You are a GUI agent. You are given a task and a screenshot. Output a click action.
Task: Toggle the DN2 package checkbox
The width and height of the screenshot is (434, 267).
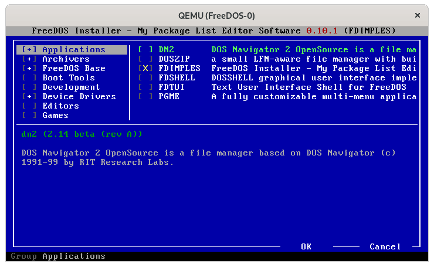point(145,50)
